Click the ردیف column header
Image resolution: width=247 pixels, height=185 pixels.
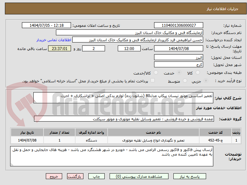[x=236, y=132]
